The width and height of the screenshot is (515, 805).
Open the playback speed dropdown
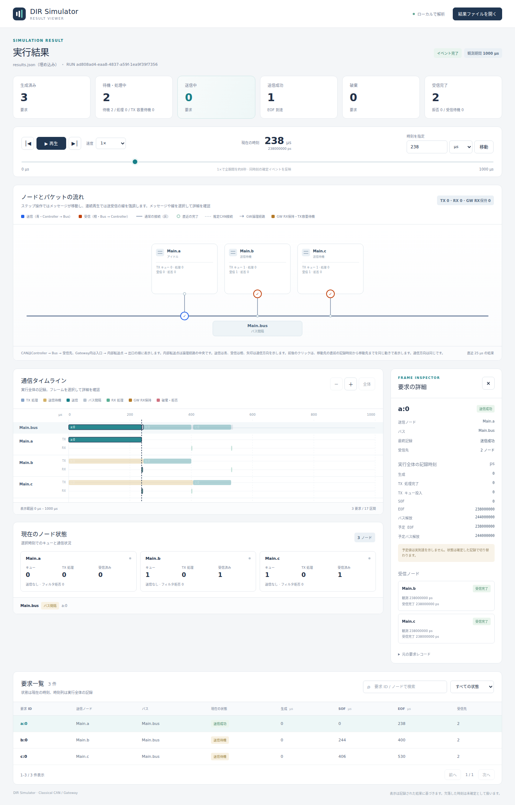tap(111, 143)
